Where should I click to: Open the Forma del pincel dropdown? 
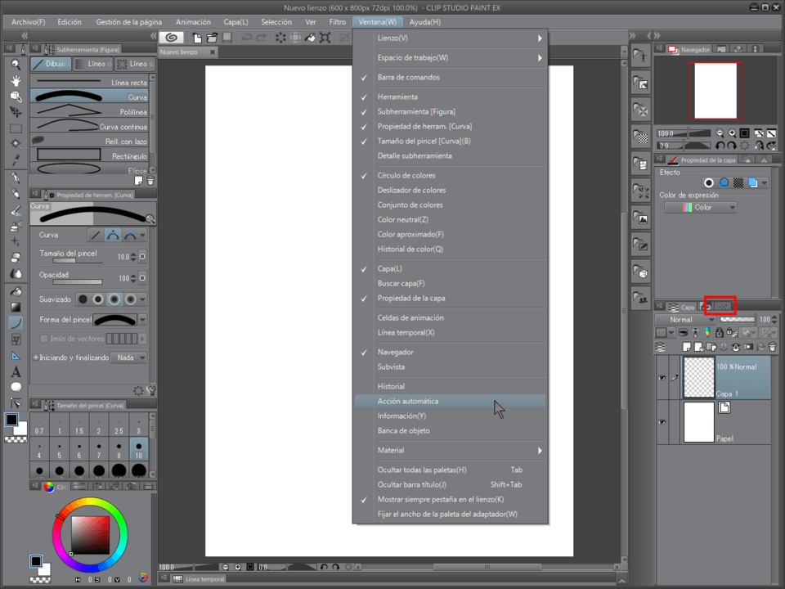[142, 320]
